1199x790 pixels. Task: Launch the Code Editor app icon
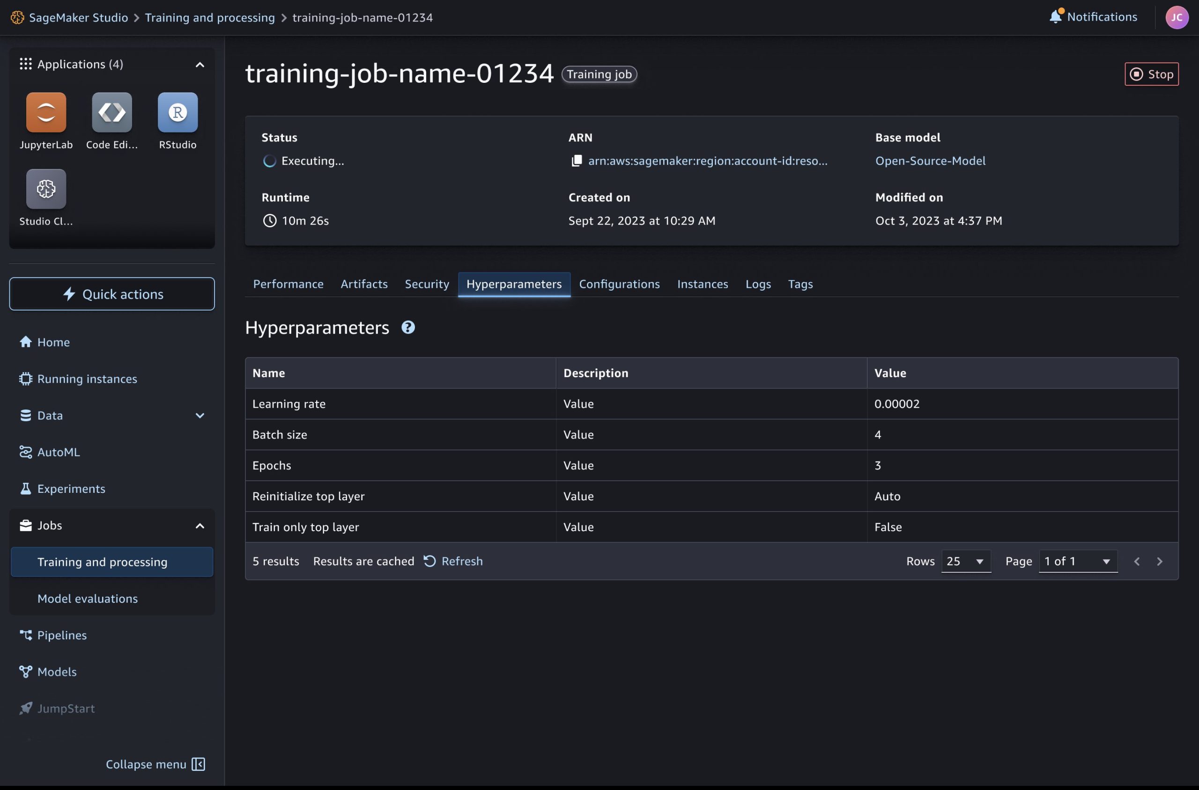(x=112, y=112)
